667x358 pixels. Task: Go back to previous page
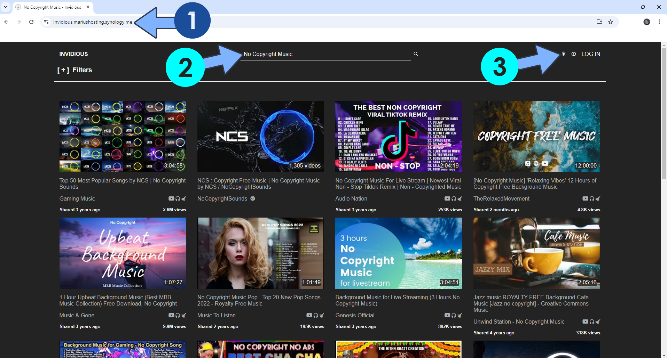tap(6, 22)
